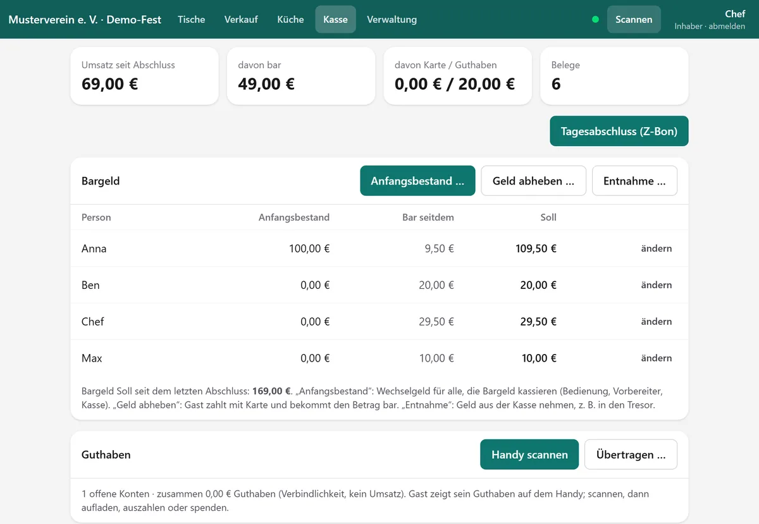
Task: Click ändern in Ben's row
Action: coord(657,285)
